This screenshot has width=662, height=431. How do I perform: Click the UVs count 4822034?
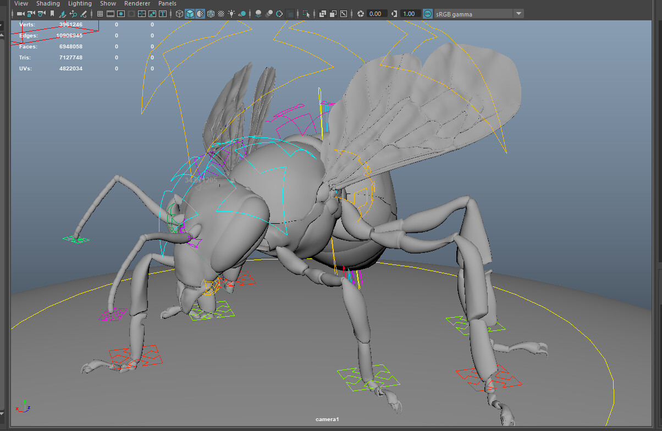[71, 69]
